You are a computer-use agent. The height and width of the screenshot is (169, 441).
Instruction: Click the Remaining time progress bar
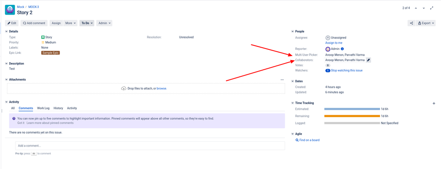(352, 116)
